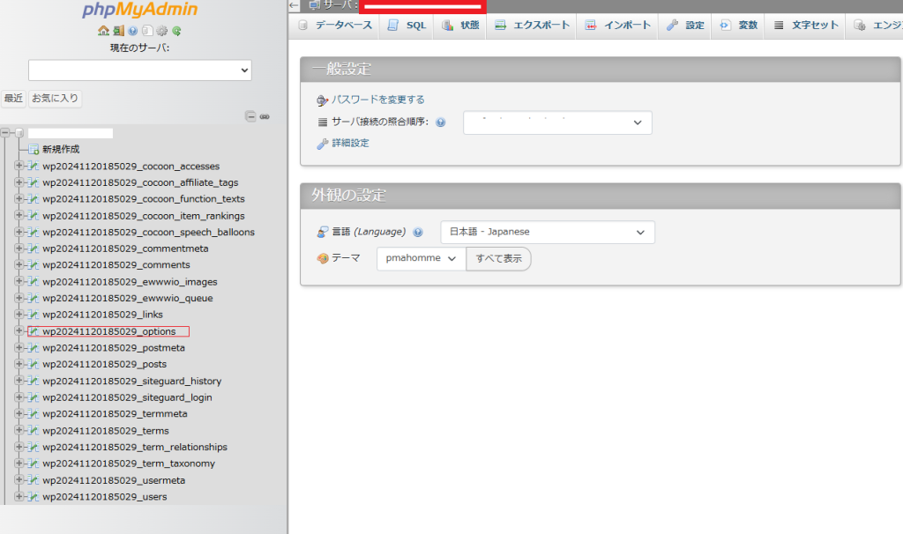Open the pmahomme theme dropdown

click(x=421, y=258)
